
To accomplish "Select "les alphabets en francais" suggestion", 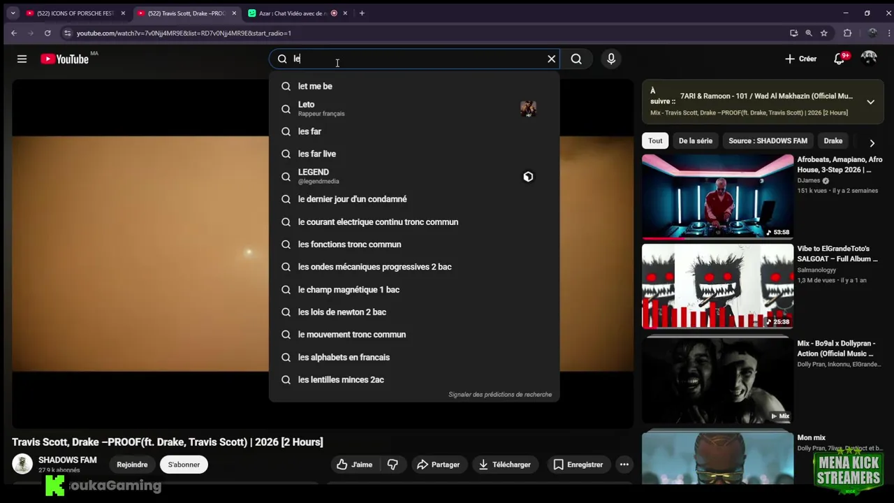I will pos(414,357).
